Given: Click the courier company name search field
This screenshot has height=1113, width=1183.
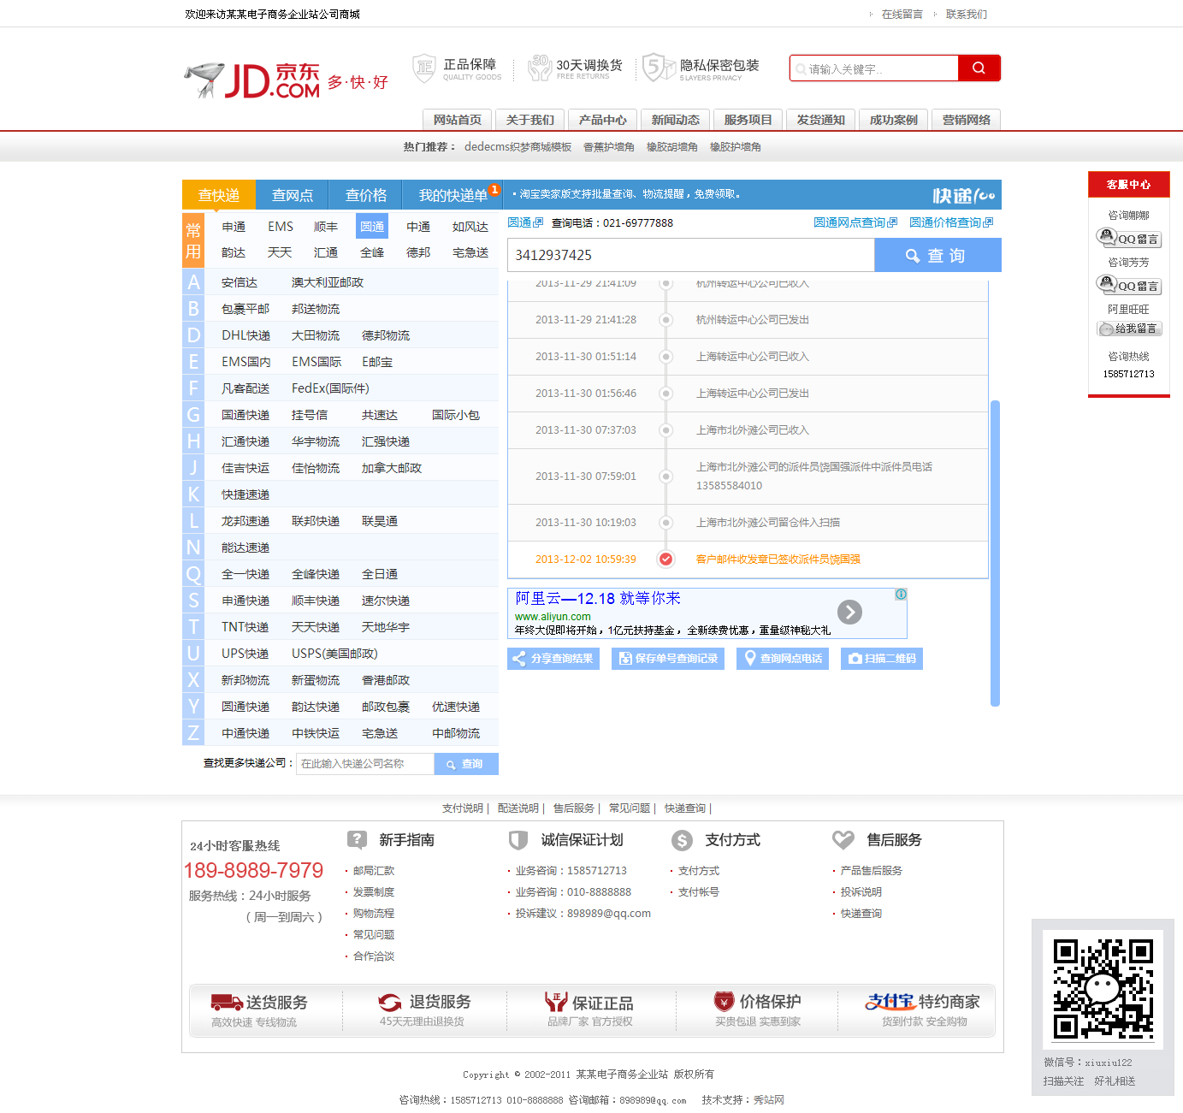Looking at the screenshot, I should 365,764.
